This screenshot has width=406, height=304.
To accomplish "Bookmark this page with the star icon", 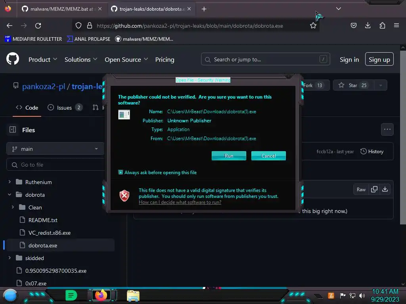I will pyautogui.click(x=313, y=25).
